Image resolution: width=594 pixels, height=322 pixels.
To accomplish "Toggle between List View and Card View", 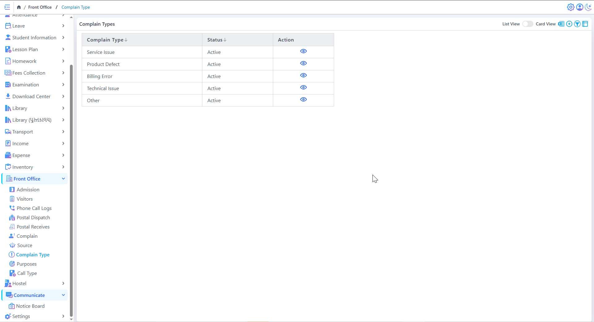I will coord(527,24).
